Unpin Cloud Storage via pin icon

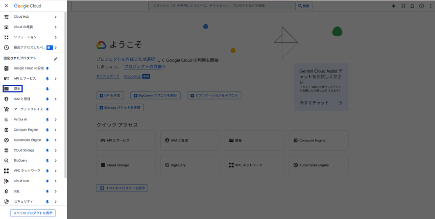(x=47, y=150)
